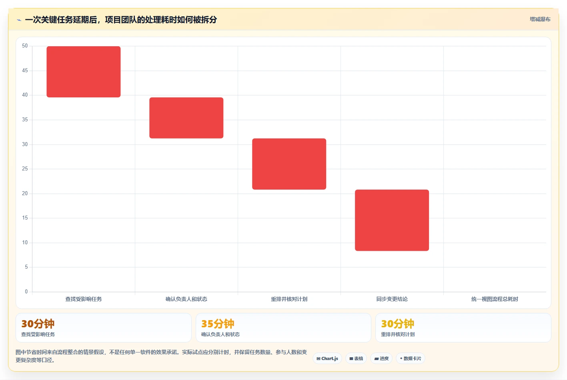Viewport: 567px width, 380px height.
Task: Click the 表格 tag chip
Action: 356,358
